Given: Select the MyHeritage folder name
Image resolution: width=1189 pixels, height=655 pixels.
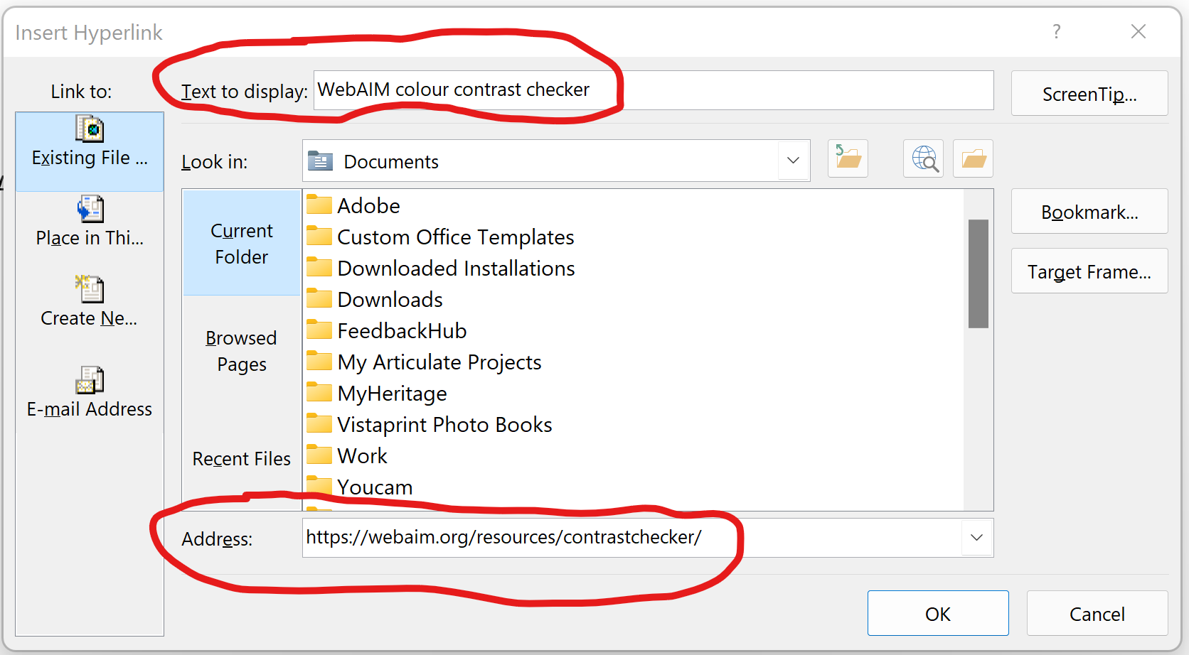Looking at the screenshot, I should tap(393, 393).
